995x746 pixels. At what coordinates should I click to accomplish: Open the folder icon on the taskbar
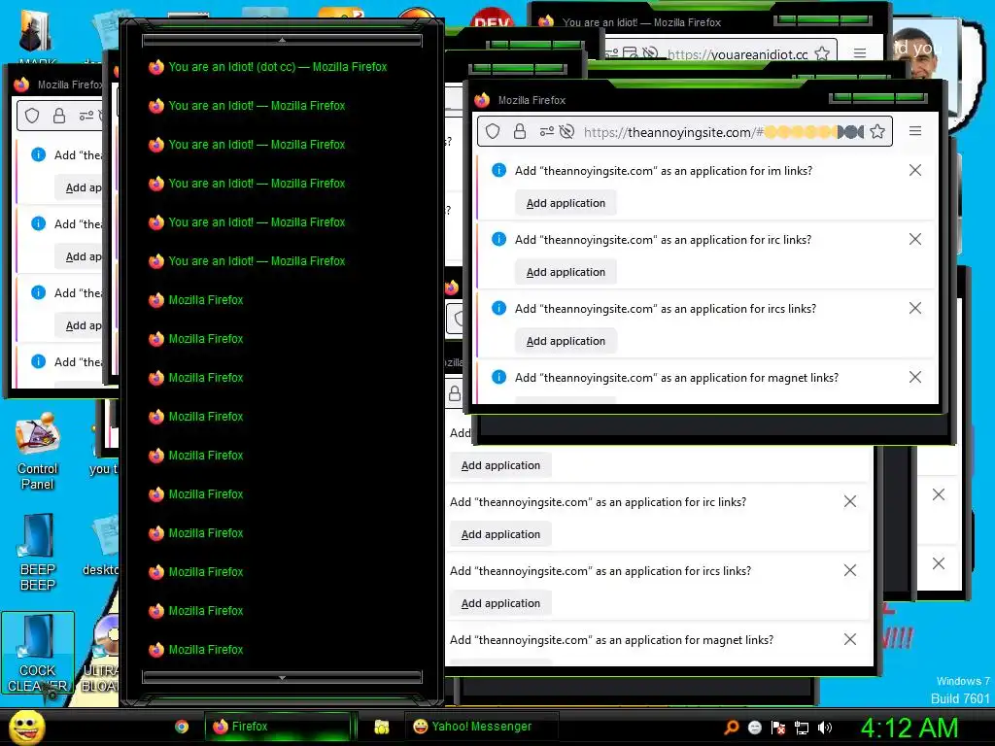pyautogui.click(x=381, y=727)
